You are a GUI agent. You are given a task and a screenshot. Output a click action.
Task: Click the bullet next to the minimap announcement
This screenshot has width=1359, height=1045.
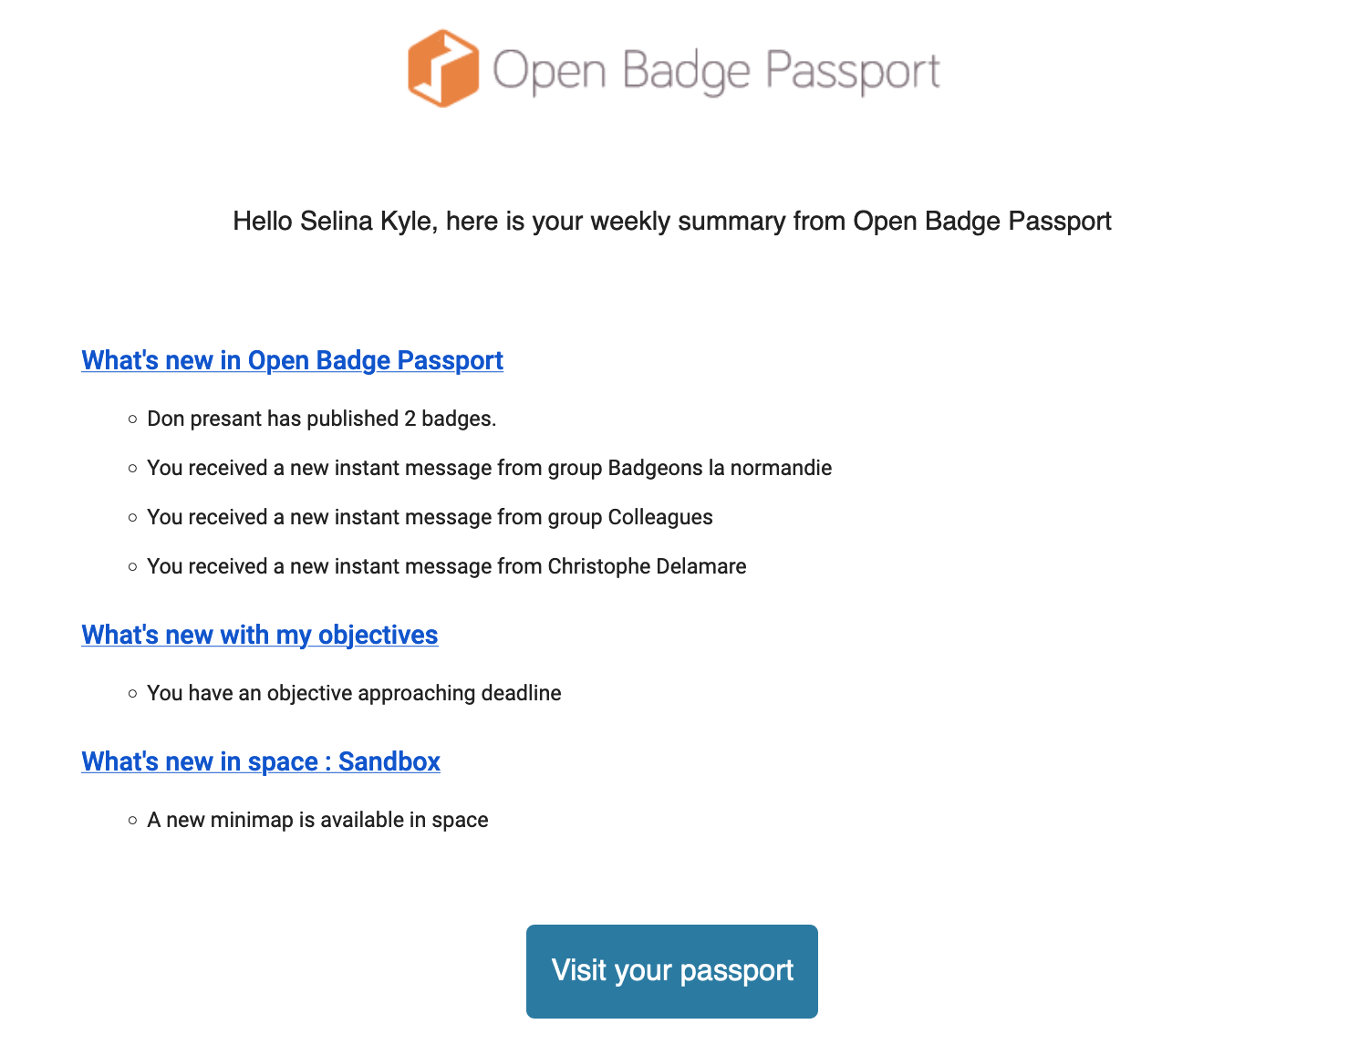[132, 820]
